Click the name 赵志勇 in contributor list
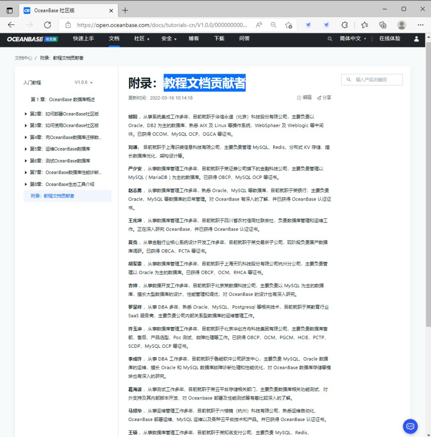 [135, 191]
